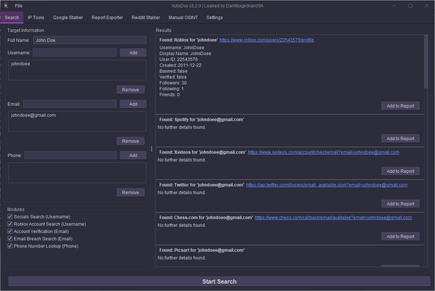Click 'Display Name: JohnDoee' text
Screen dimensions: 435x291
point(185,54)
